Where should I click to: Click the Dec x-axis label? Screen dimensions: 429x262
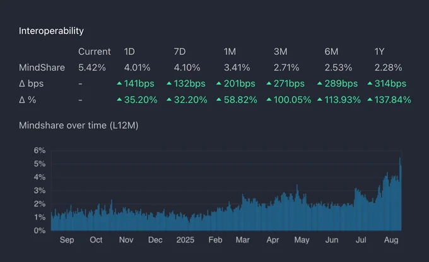[x=155, y=240]
